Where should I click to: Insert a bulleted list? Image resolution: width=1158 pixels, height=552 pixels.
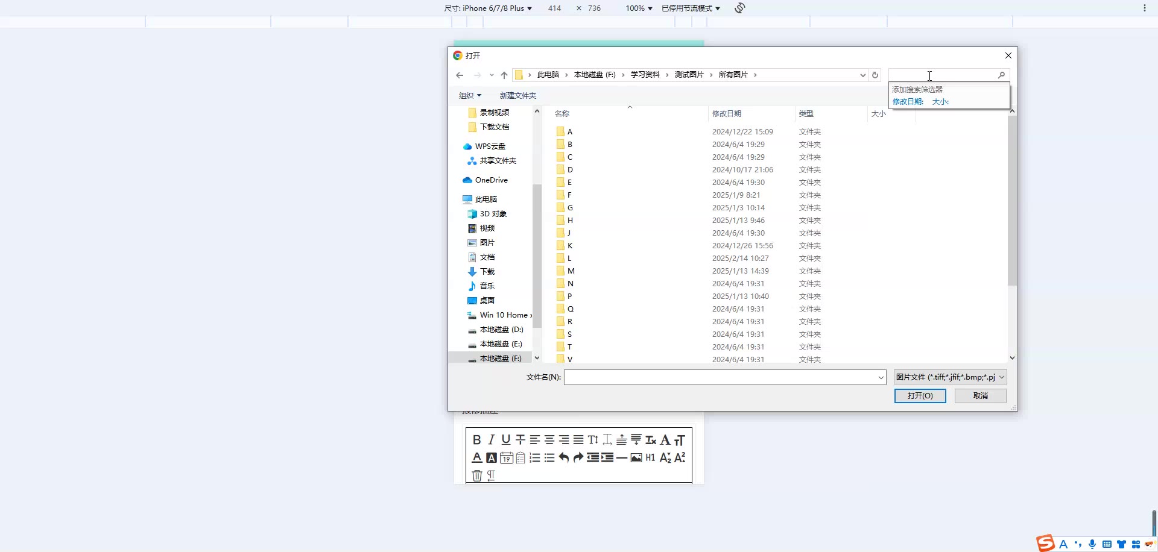[x=549, y=458]
